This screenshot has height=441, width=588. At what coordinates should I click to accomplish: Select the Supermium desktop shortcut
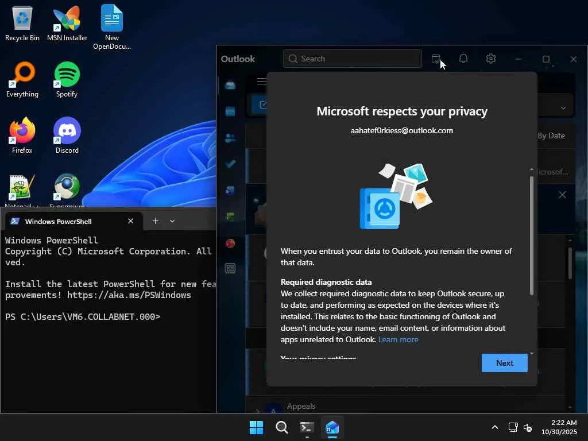(x=67, y=191)
